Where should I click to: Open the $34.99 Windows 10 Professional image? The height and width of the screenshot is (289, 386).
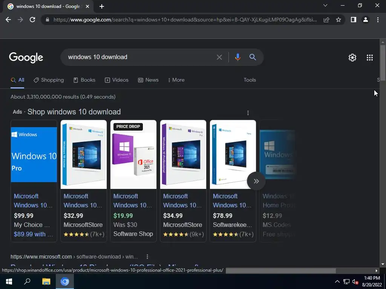tap(183, 154)
